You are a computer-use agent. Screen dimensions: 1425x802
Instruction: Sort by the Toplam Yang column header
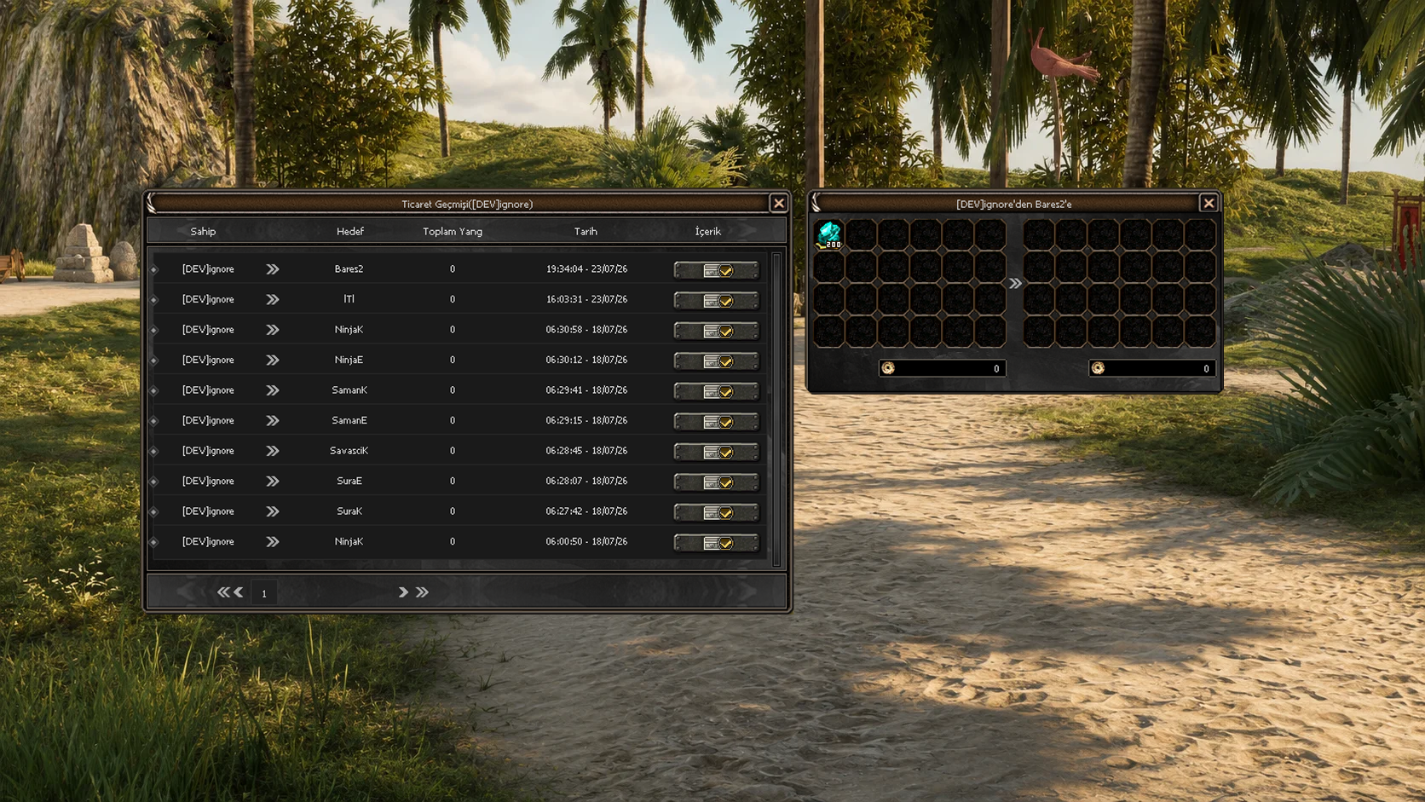[x=453, y=231]
